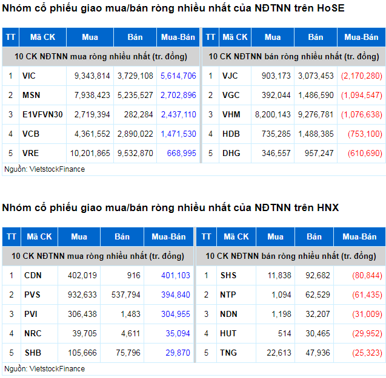Click HoSE net-sell 'Mua-Bán' column header
The width and height of the screenshot is (386, 378).
coord(361,37)
